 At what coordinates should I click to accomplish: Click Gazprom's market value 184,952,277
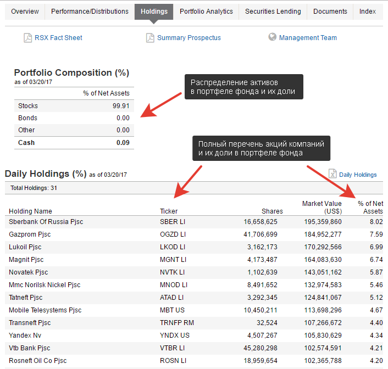coord(323,234)
